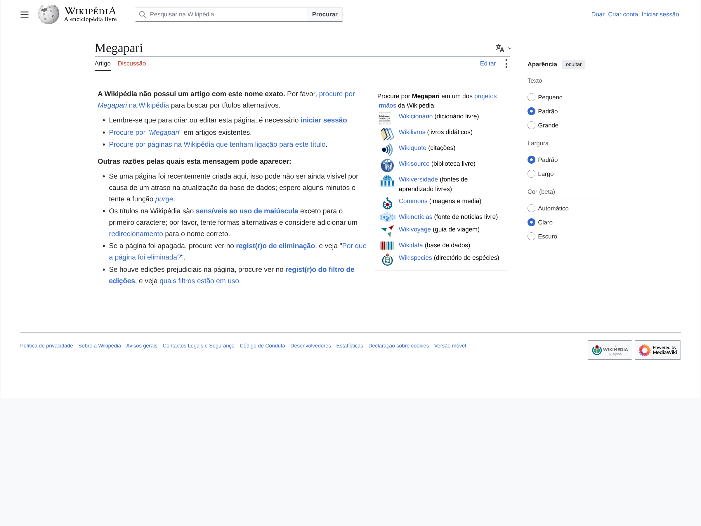Click the purge link
The height and width of the screenshot is (526, 701).
tap(164, 199)
